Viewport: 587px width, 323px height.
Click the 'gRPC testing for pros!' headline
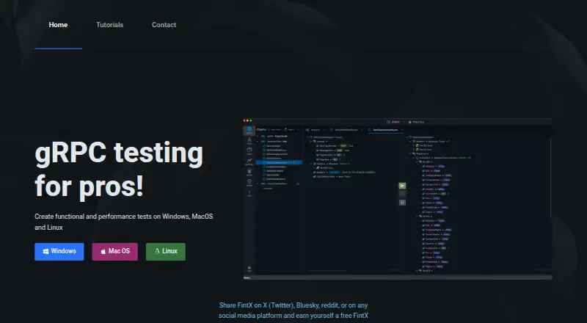[119, 170]
